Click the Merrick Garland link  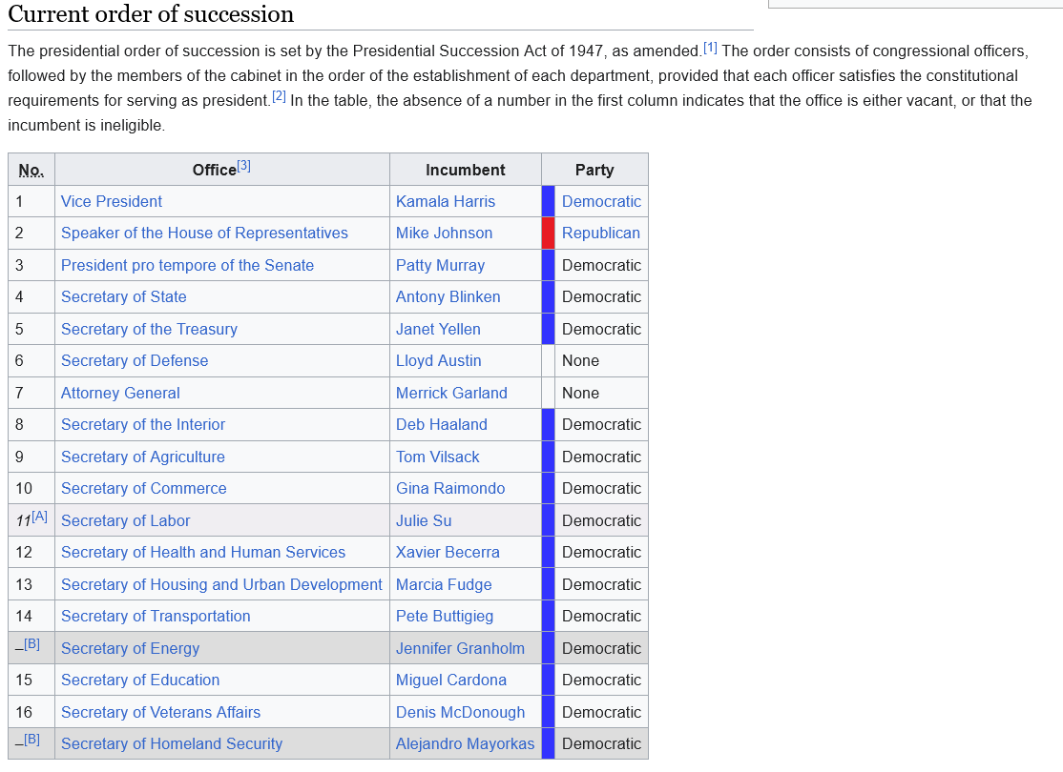[451, 393]
